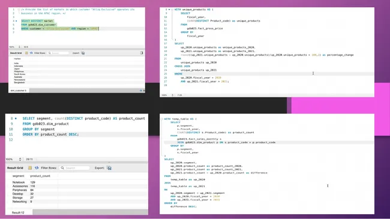Image resolution: width=390 pixels, height=219 pixels.
Task: Open zoom stepper in the market query editor
Action: pyautogui.click(x=19, y=47)
